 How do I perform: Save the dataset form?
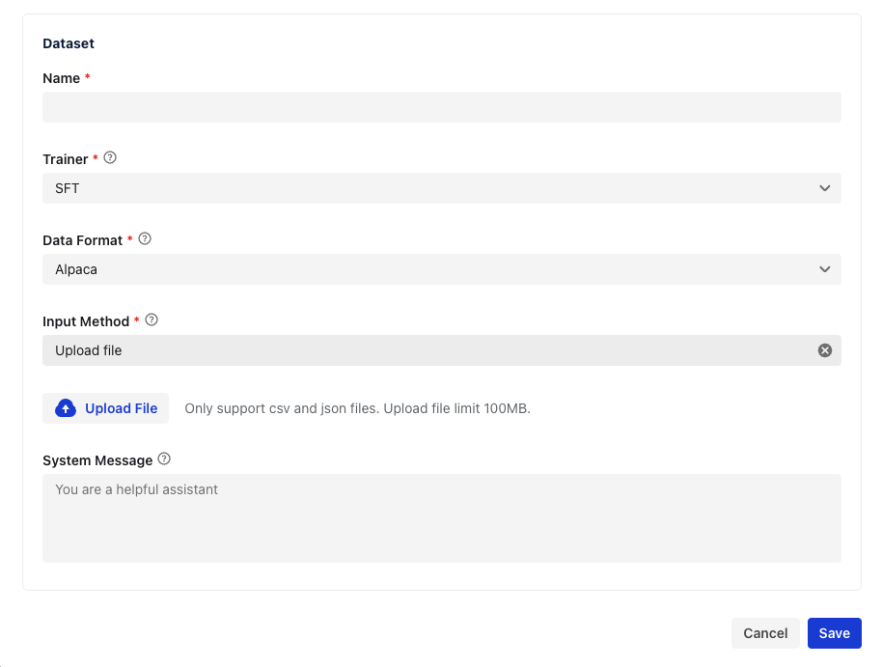834,633
